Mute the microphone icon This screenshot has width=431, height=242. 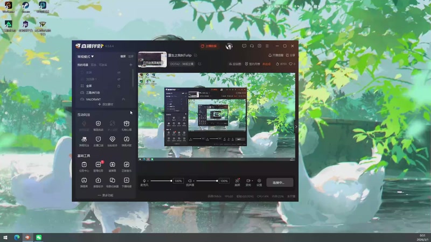(x=144, y=181)
